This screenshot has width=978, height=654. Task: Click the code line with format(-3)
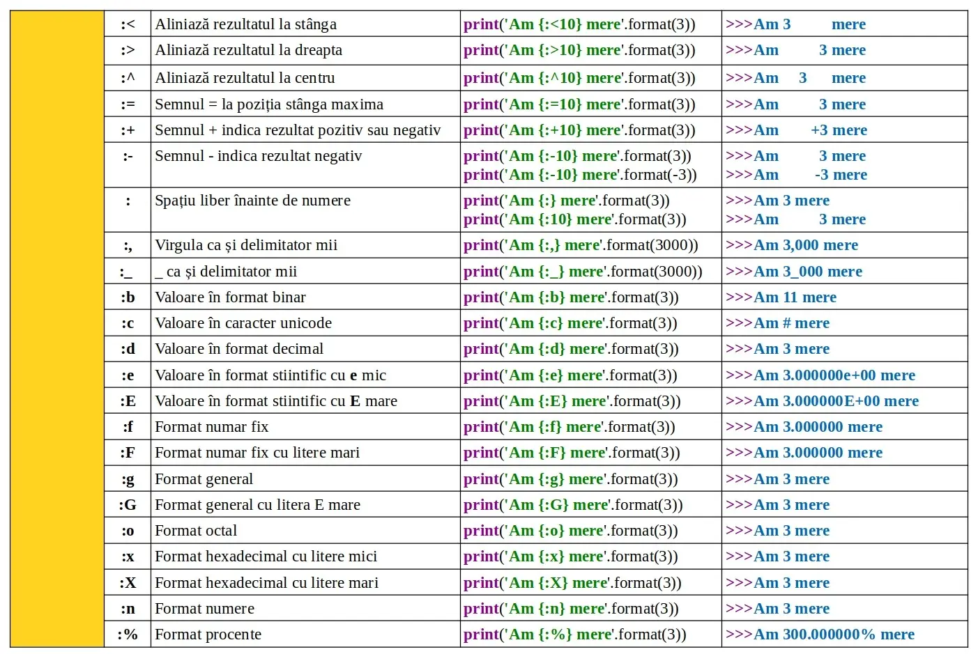(x=580, y=175)
